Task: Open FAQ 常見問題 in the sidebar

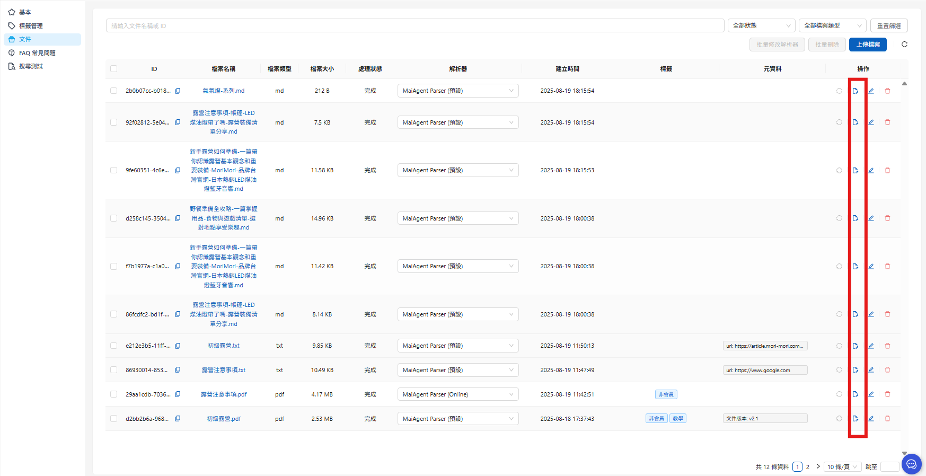Action: [x=37, y=53]
